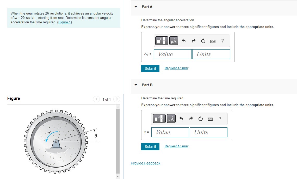Viewport: 297px width, 179px height.
Task: Click the Value field for angular acceleration
Action: click(x=172, y=54)
